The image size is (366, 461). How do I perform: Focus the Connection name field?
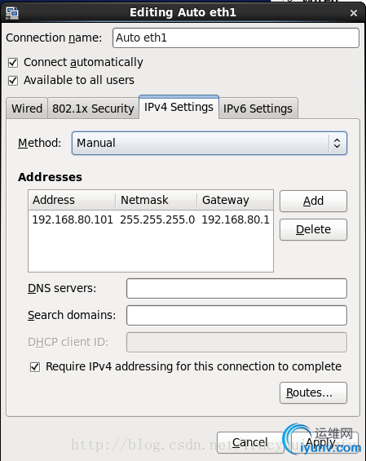coord(236,38)
